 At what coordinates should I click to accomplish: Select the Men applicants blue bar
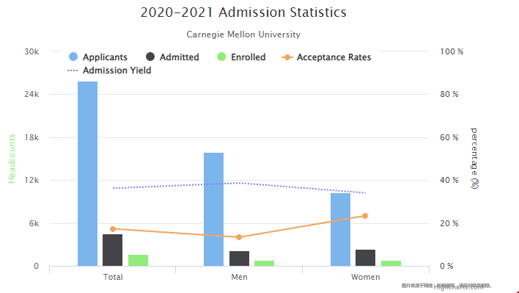click(x=213, y=209)
